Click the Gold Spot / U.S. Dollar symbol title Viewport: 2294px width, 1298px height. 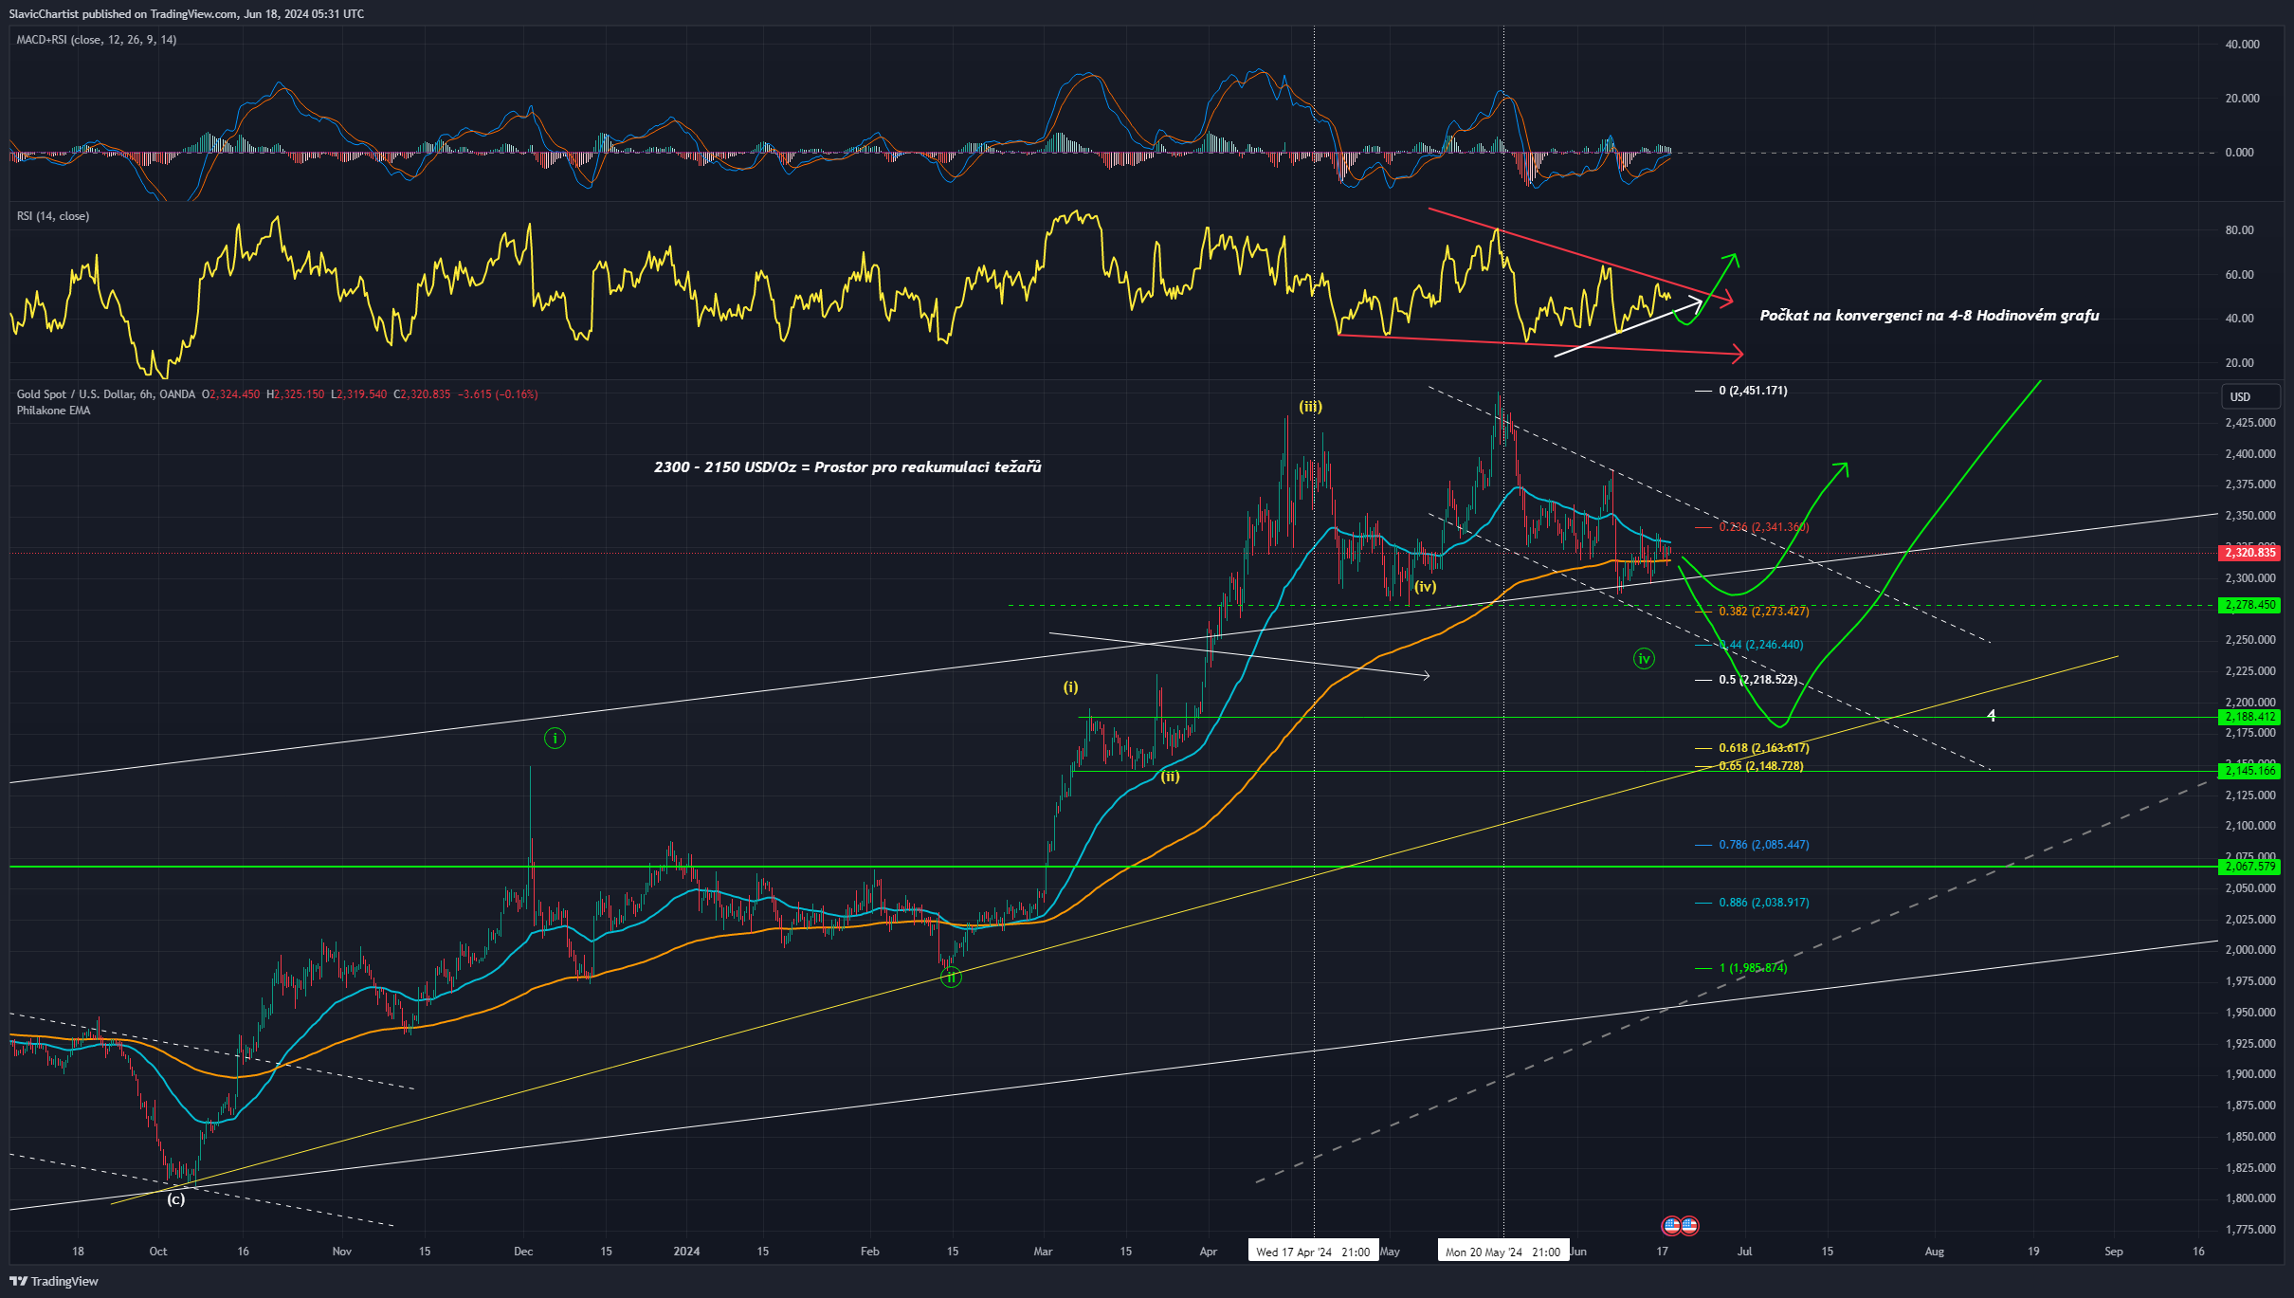(x=106, y=394)
